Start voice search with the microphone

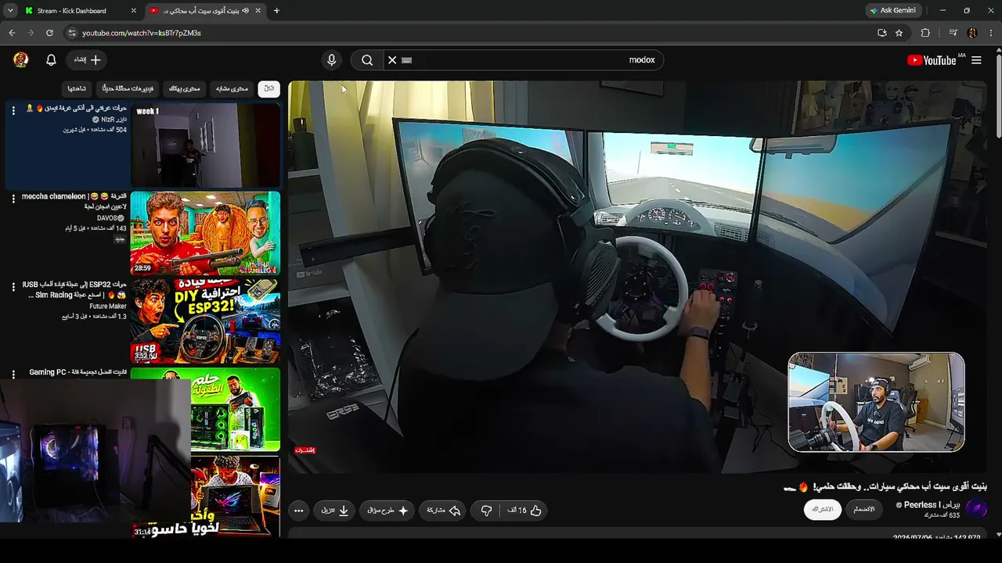pyautogui.click(x=332, y=60)
